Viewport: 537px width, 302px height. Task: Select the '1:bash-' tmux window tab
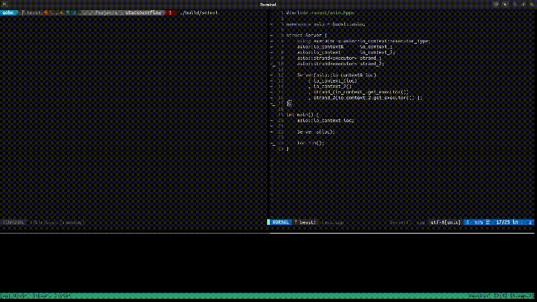pos(42,295)
